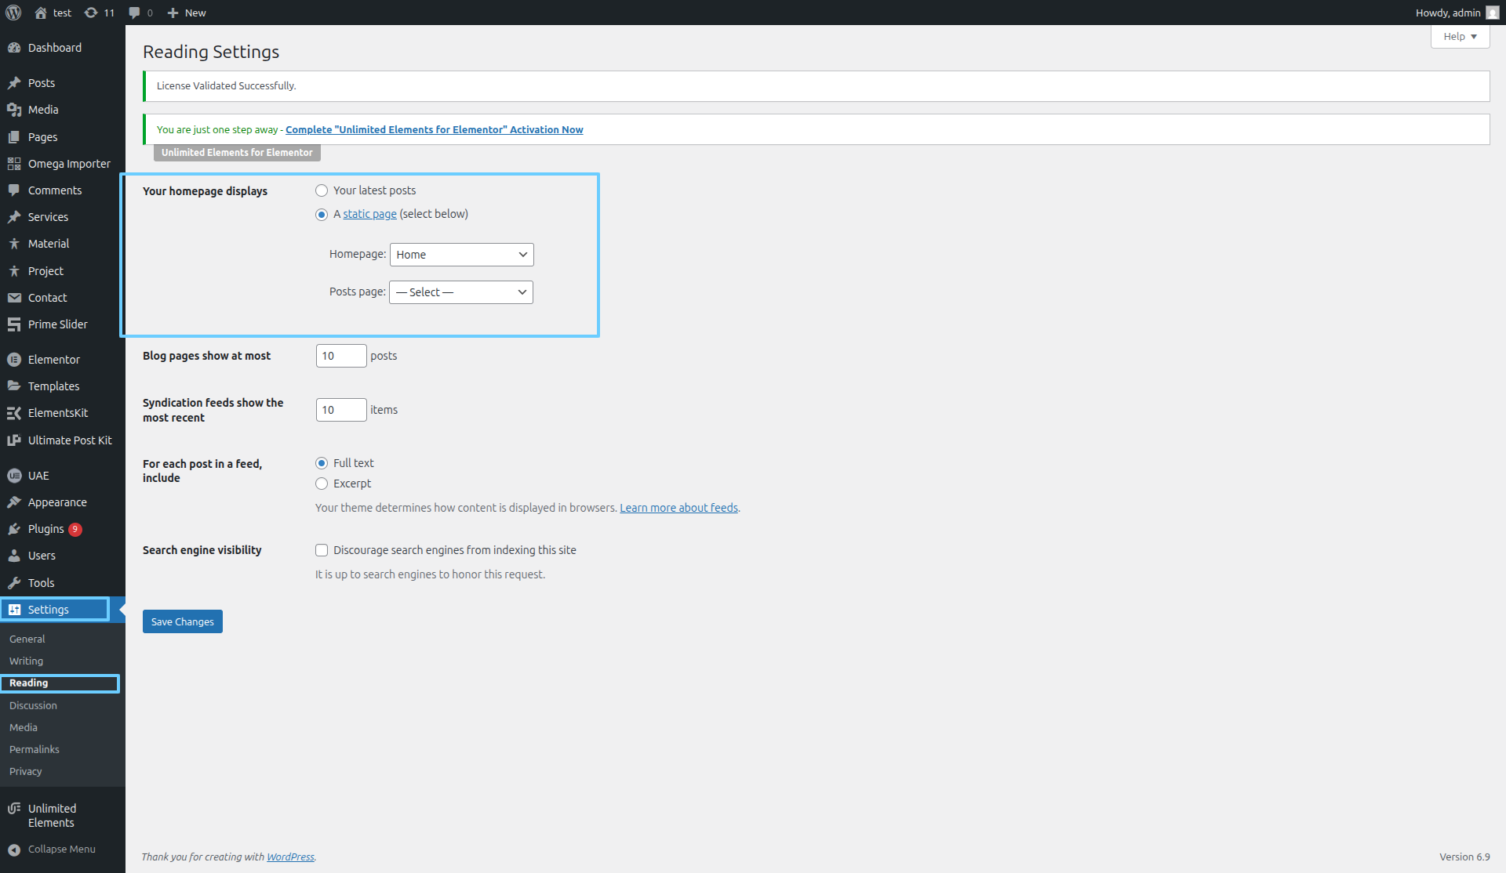Image resolution: width=1506 pixels, height=873 pixels.
Task: Click the Plugins icon in sidebar
Action: coord(14,530)
